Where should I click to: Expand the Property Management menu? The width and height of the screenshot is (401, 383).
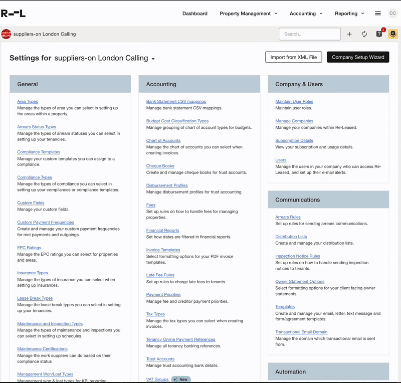[x=249, y=14]
